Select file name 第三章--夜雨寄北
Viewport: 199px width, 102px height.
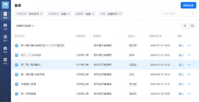(31, 65)
